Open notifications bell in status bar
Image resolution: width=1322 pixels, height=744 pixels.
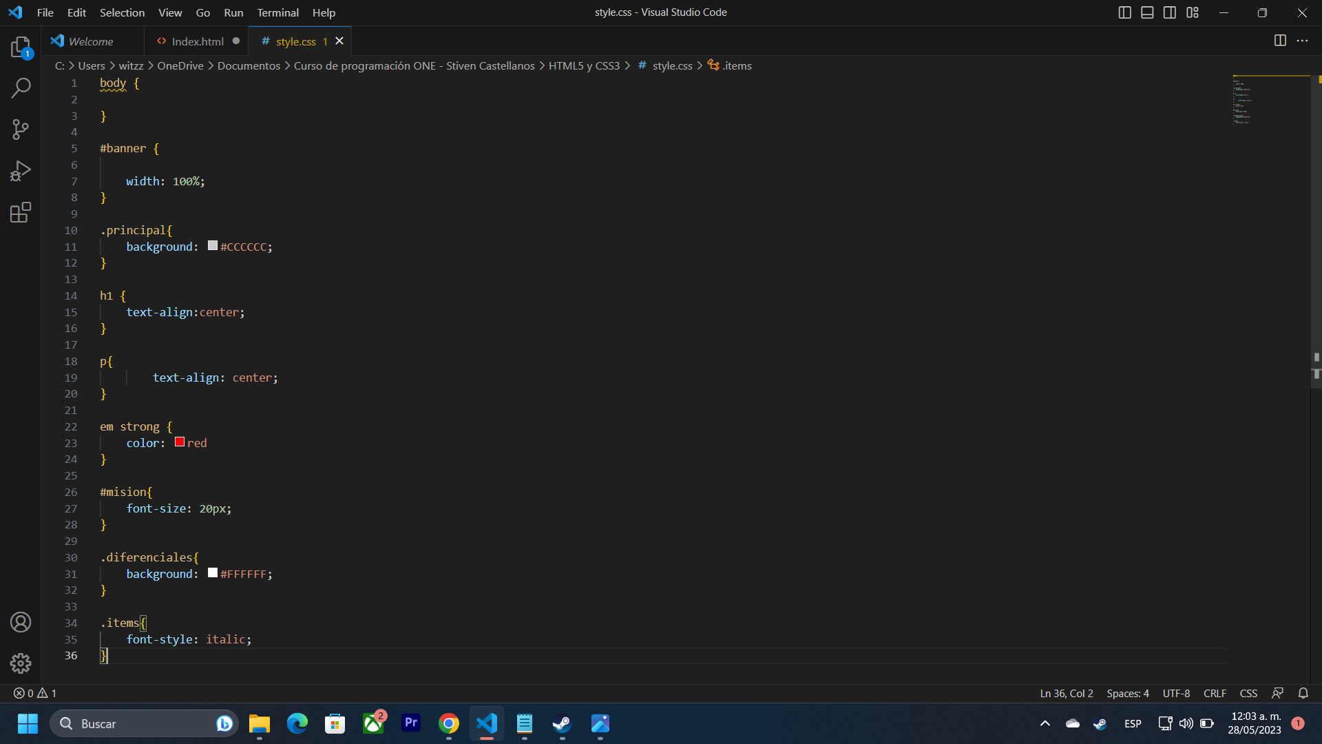pos(1303,693)
